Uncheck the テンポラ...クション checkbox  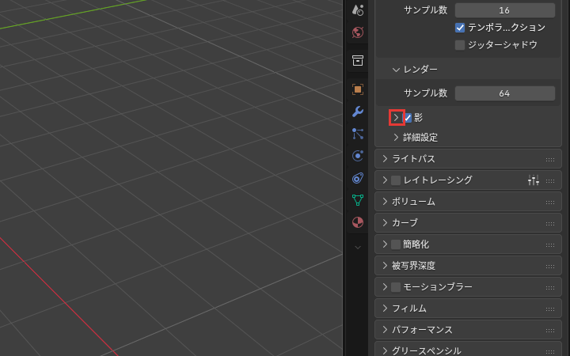click(x=460, y=28)
